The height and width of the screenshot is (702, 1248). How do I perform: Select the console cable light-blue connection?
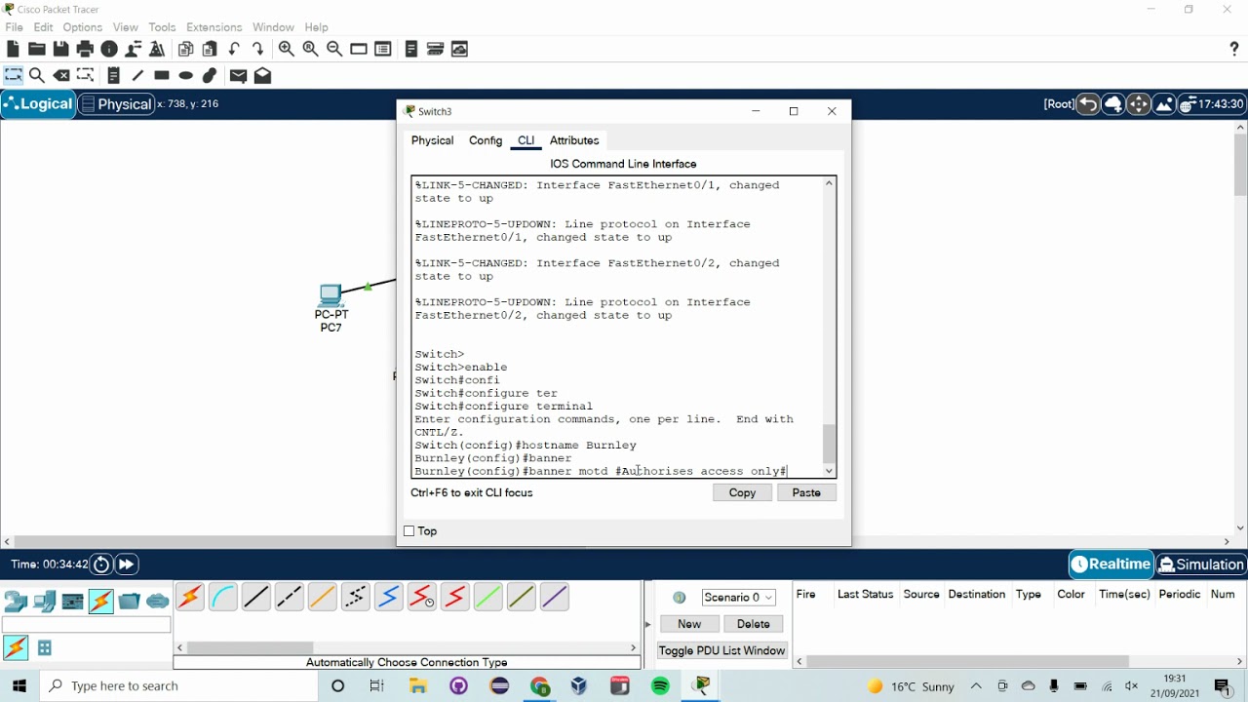(x=223, y=597)
